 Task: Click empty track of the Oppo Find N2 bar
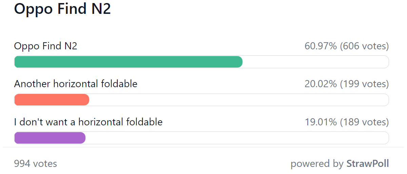tap(315, 62)
